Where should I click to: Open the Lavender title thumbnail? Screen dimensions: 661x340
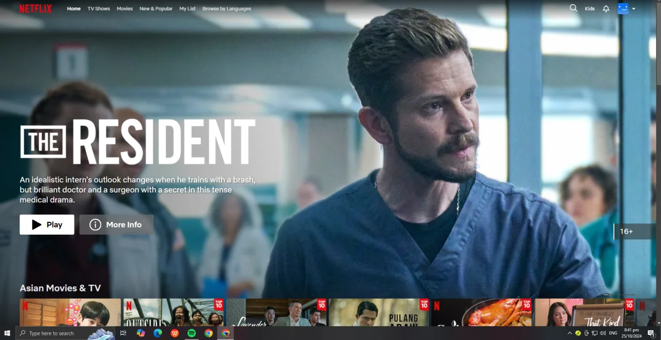click(x=276, y=312)
